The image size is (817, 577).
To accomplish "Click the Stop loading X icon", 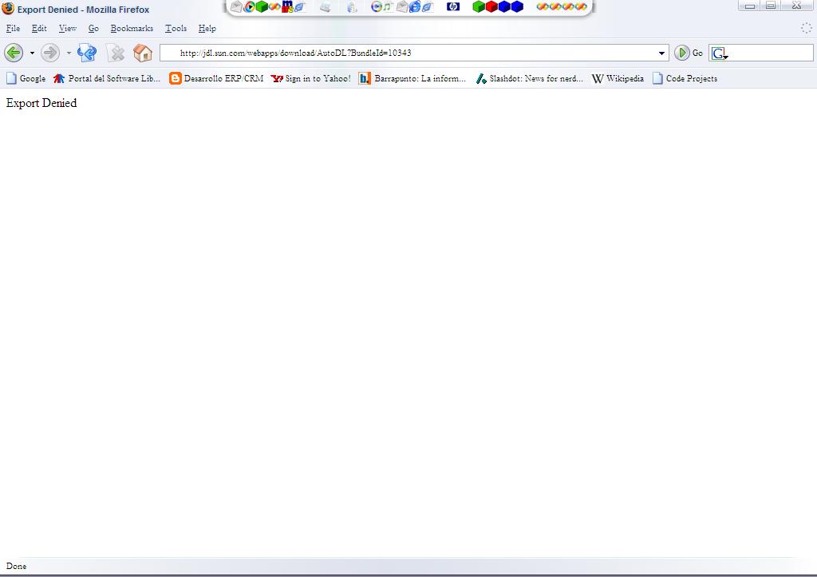I will click(116, 53).
